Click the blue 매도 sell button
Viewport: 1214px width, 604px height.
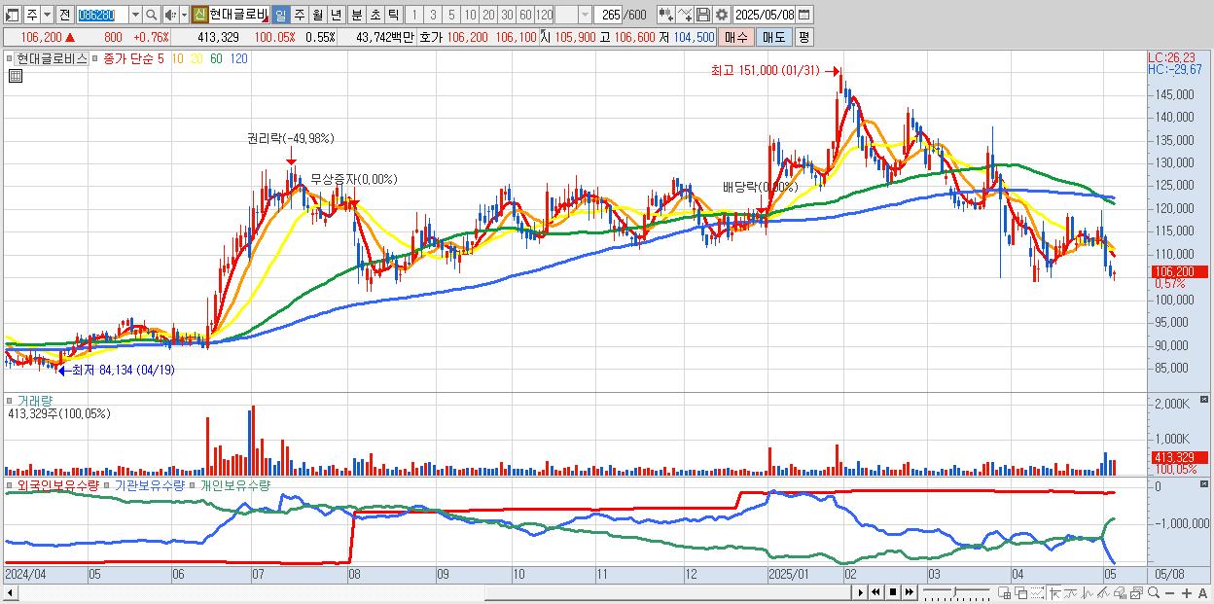[773, 37]
